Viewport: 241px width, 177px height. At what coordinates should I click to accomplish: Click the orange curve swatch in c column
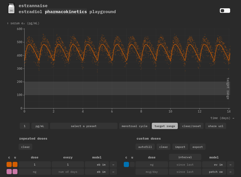pos(9,164)
